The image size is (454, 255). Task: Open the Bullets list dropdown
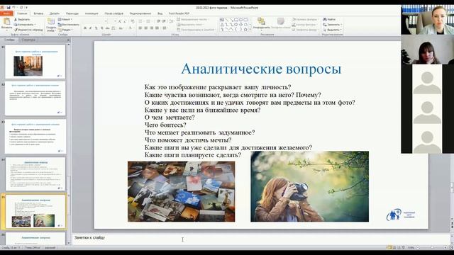[x=140, y=21]
